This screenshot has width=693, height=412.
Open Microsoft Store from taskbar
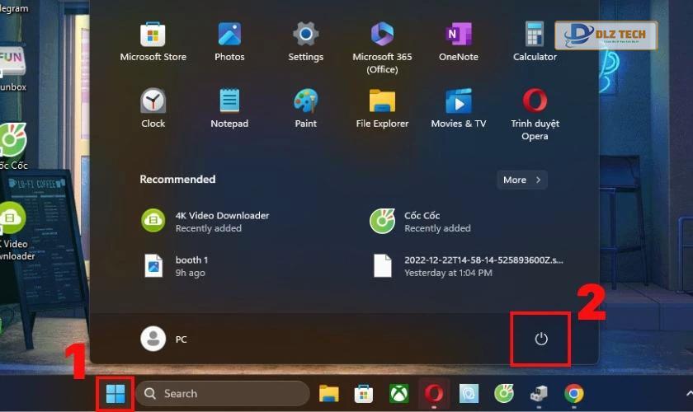click(364, 393)
